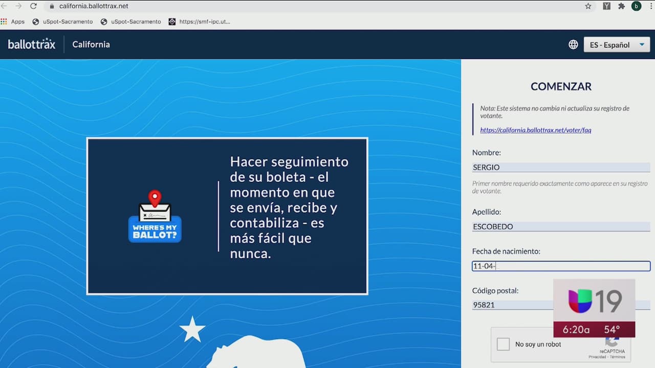Click the Nombre field containing SERGIO
The height and width of the screenshot is (368, 655).
pos(561,167)
